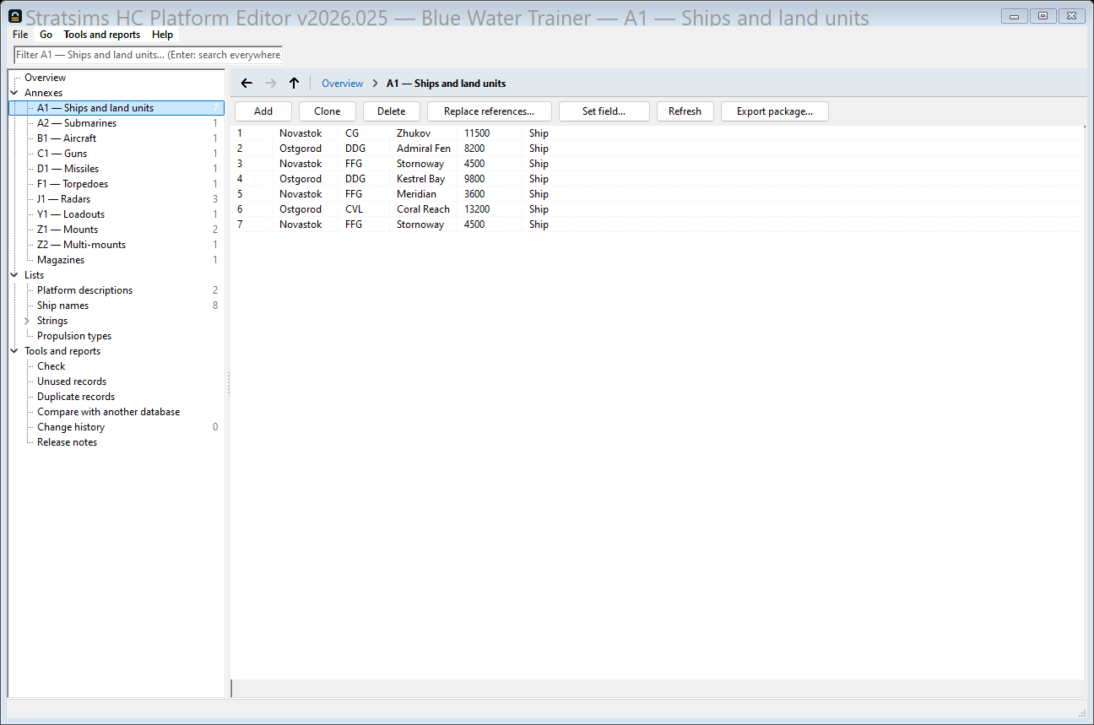Click Export package button
The width and height of the screenshot is (1094, 725).
(x=775, y=111)
